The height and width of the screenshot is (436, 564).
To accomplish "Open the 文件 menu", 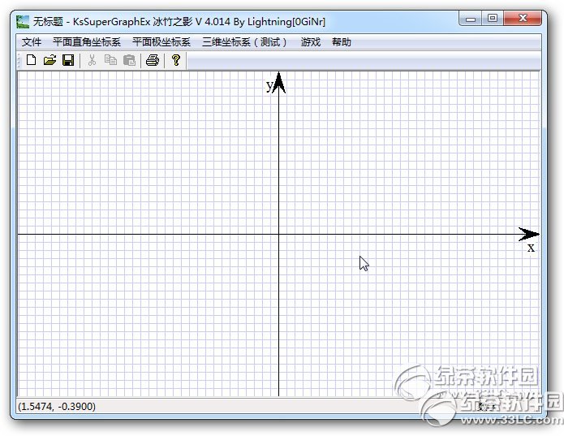I will tap(32, 42).
